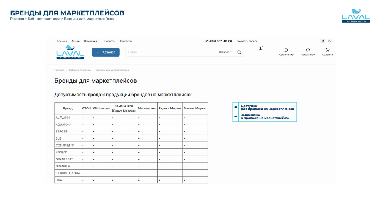Expand the phone number dropdown arrow
The height and width of the screenshot is (214, 381).
(x=234, y=41)
